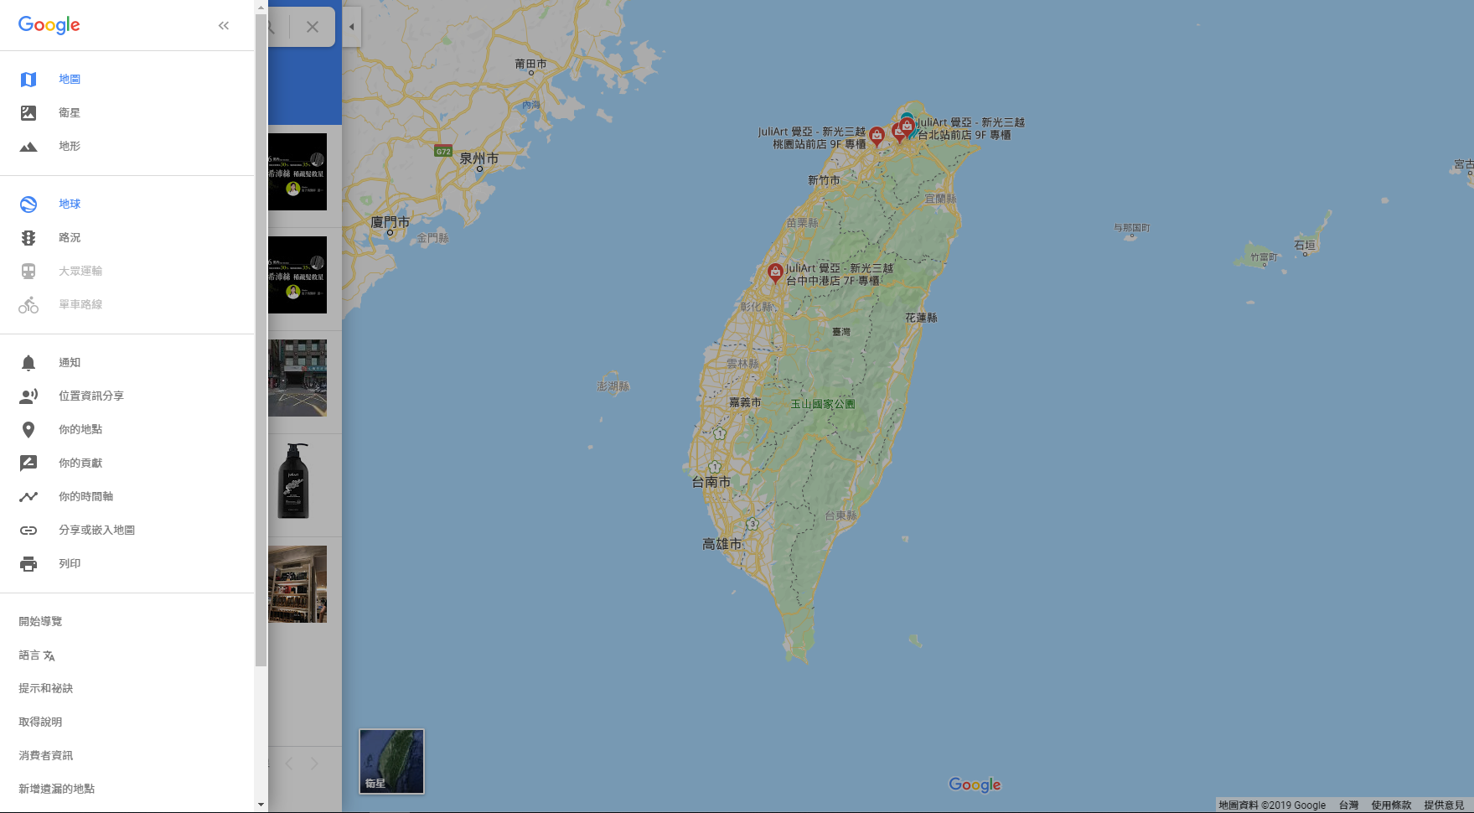
Task: Click 取得說明 help link
Action: [x=40, y=722]
